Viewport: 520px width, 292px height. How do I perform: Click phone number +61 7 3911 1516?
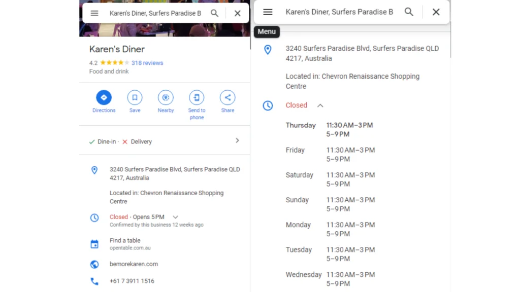(x=132, y=281)
